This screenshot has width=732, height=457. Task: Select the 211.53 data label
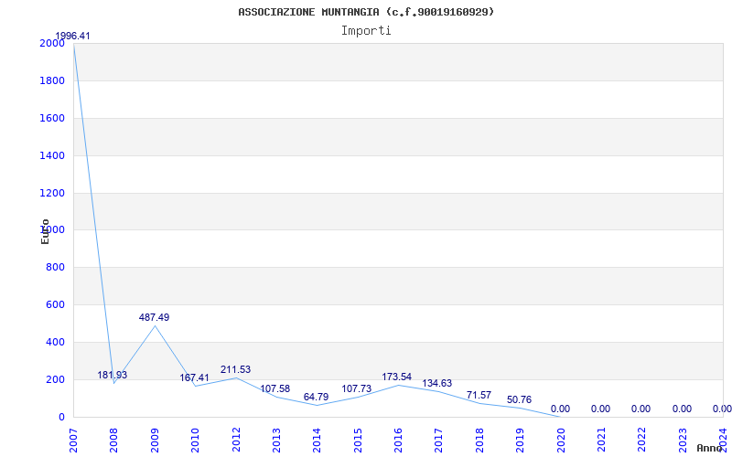tap(235, 370)
